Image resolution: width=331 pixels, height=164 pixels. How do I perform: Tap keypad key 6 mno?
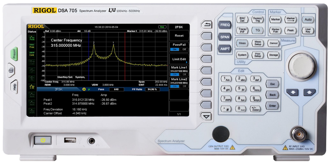coord(255,89)
